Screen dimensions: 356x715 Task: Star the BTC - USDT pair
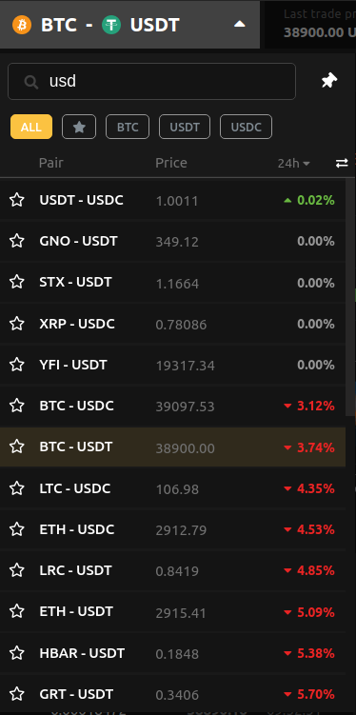(x=17, y=446)
